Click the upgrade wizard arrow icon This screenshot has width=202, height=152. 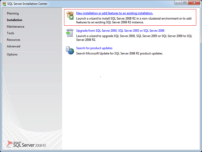(70, 33)
